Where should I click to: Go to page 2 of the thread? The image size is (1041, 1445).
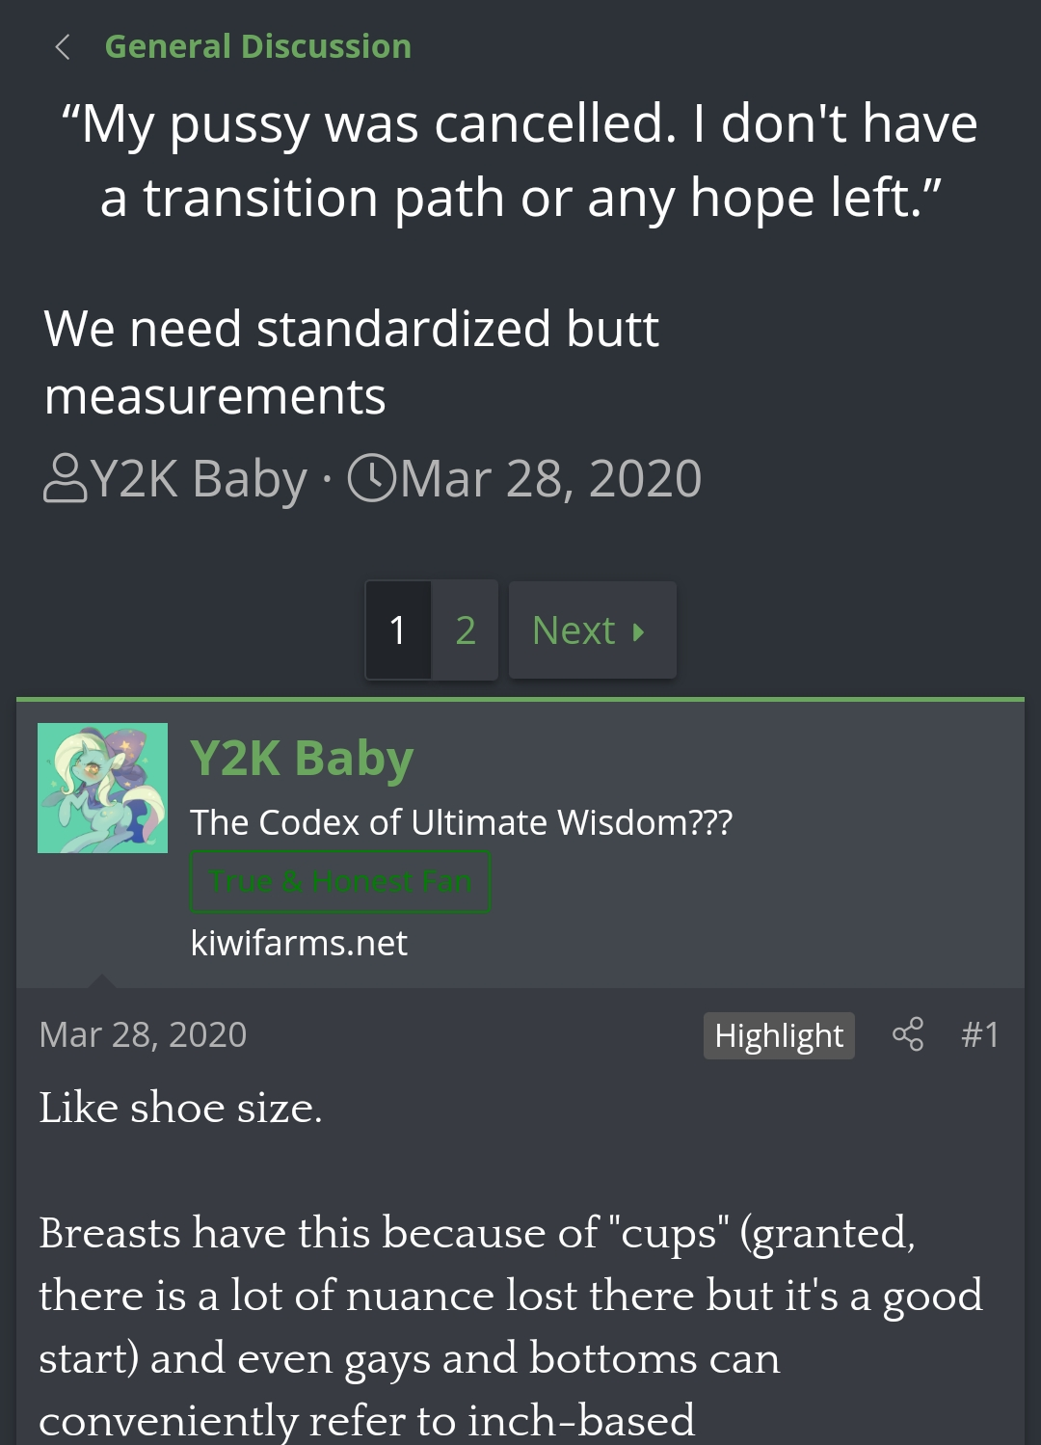click(x=466, y=630)
